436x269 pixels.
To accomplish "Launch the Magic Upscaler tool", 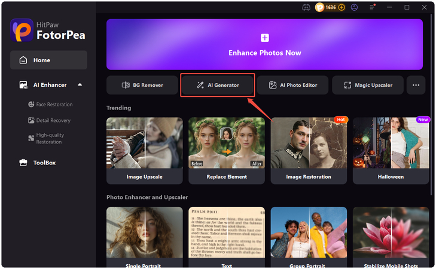I will [368, 85].
